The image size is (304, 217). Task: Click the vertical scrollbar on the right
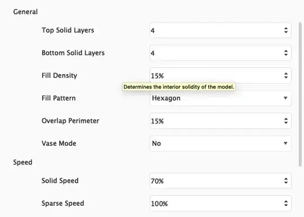(300, 94)
